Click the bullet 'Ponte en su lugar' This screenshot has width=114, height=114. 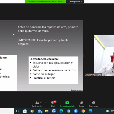click(x=44, y=74)
